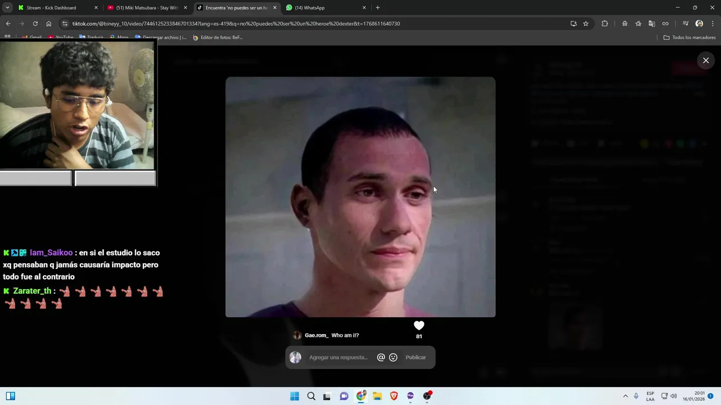
Task: Click the Publicar button
Action: pos(416,357)
